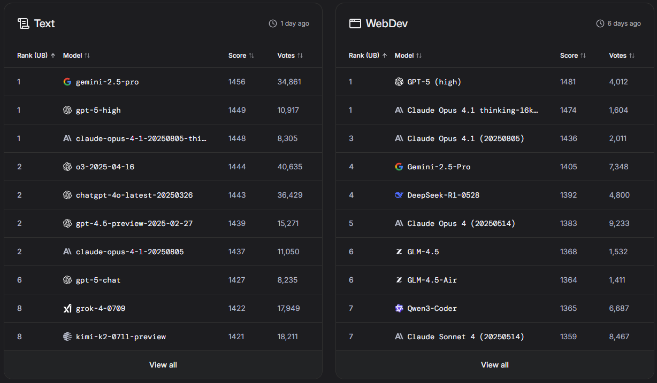The image size is (657, 383).
Task: Click the xAI logo beside grok-4-0709
Action: (67, 308)
